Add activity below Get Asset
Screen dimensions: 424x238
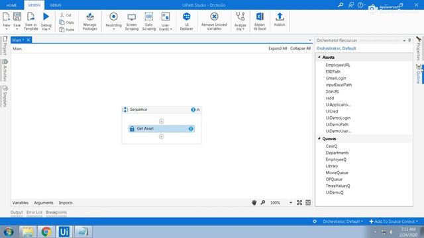tap(162, 137)
